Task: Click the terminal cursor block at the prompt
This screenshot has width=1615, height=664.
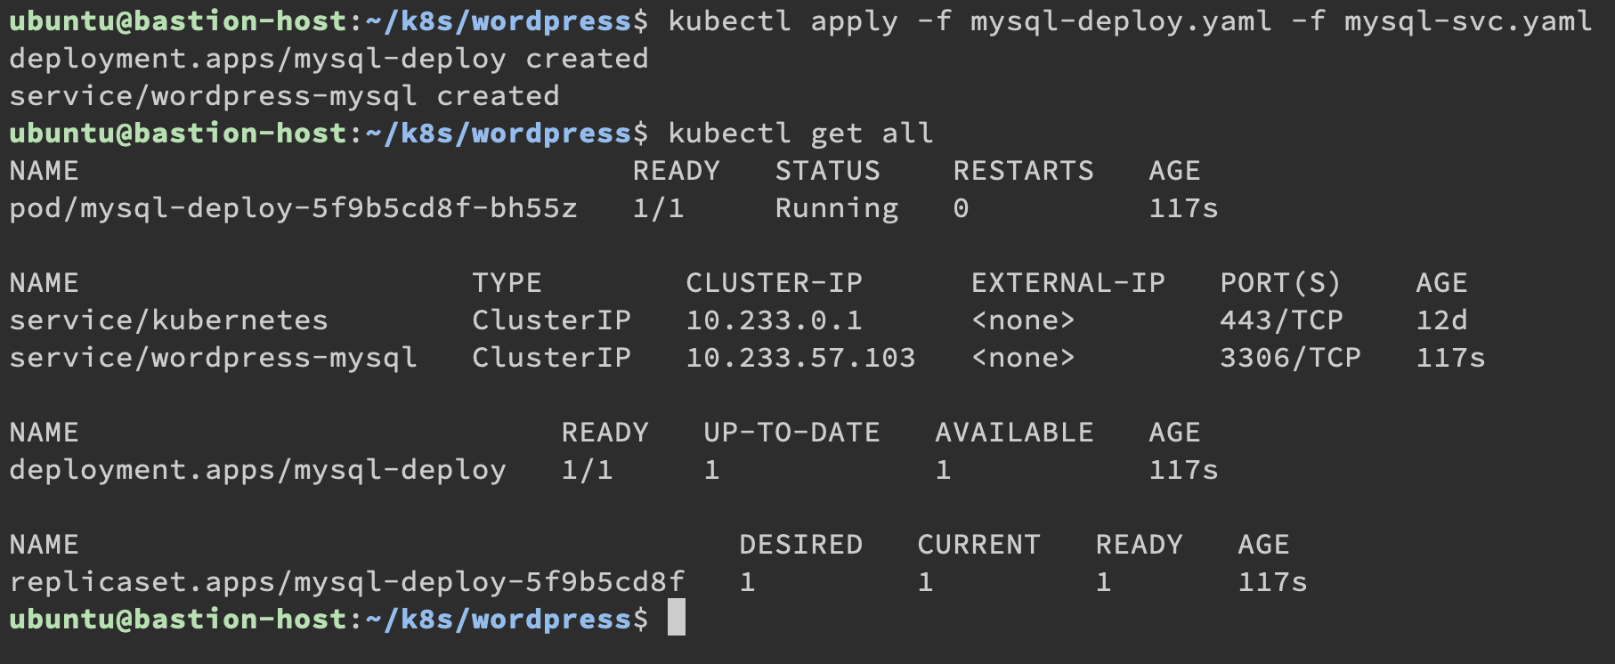Action: (676, 618)
